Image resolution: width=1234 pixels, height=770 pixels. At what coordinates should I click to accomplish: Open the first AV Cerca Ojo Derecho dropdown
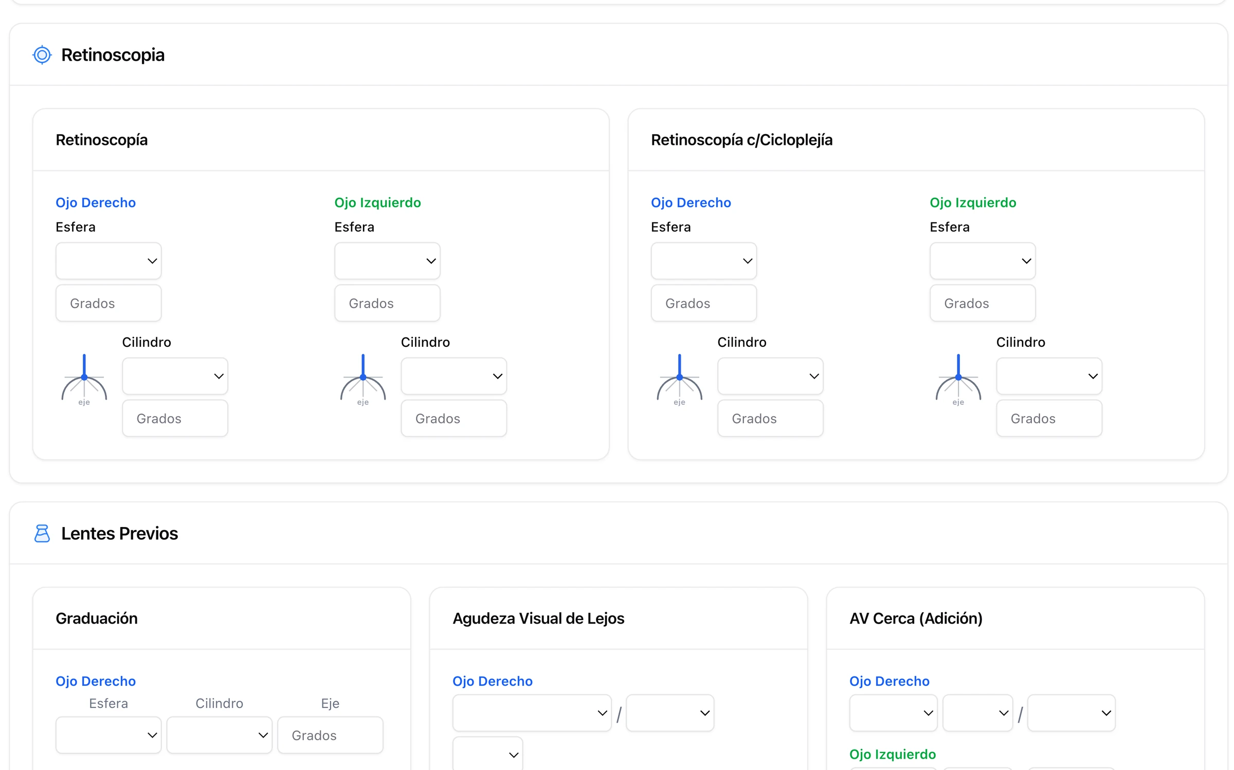click(893, 713)
